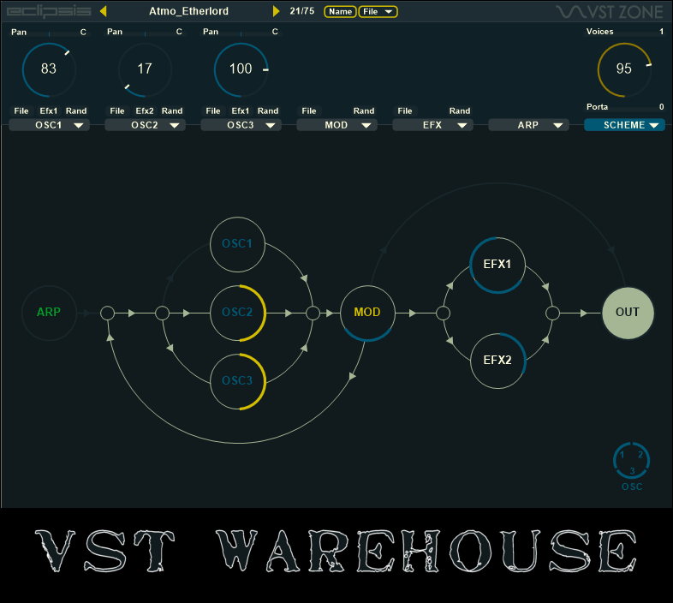Go to previous preset with left arrow
The width and height of the screenshot is (673, 603).
click(x=103, y=11)
